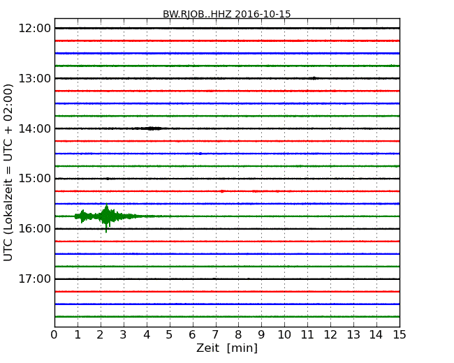Click the 5 minute tick label
Image resolution: width=454 pixels, height=363 pixels.
169,335
